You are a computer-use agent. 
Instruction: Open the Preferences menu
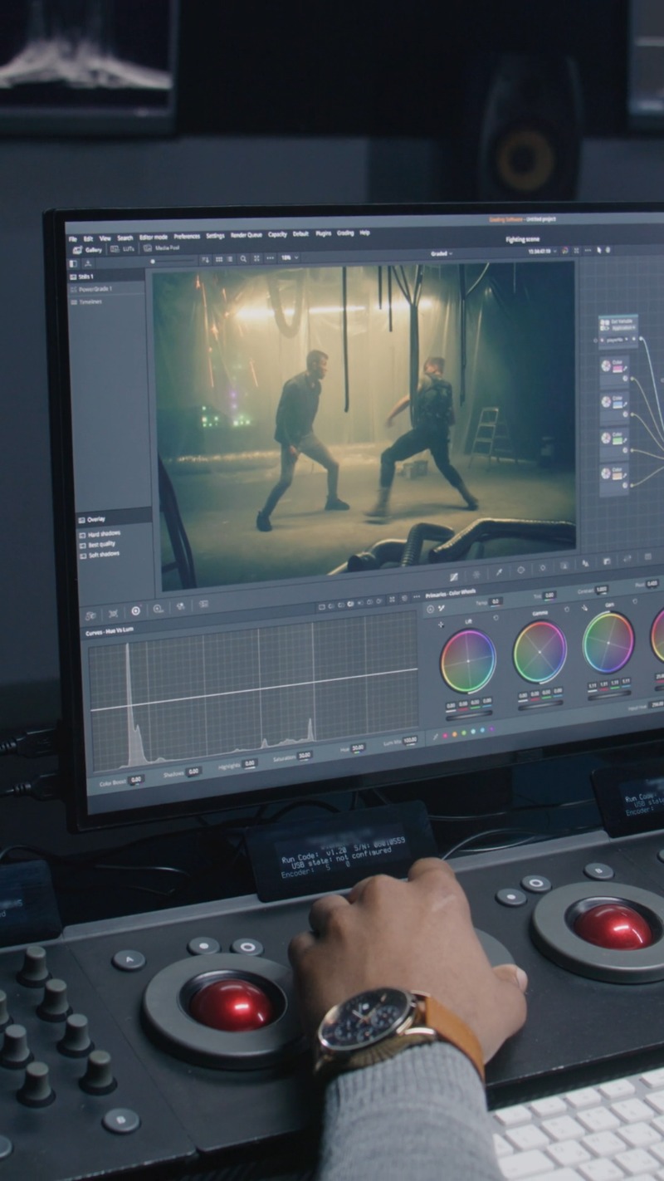pyautogui.click(x=187, y=237)
